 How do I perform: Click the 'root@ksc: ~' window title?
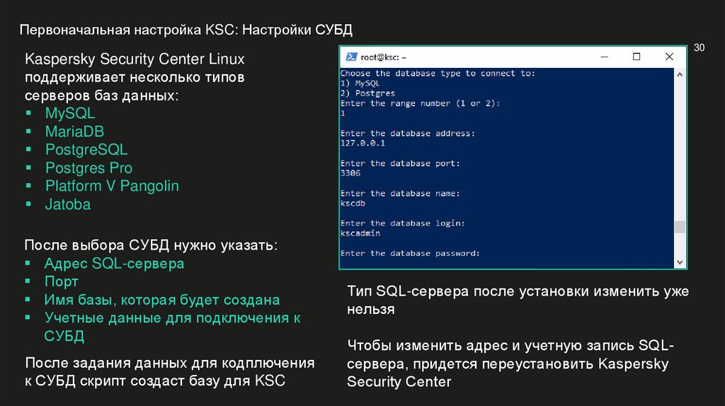click(x=383, y=57)
